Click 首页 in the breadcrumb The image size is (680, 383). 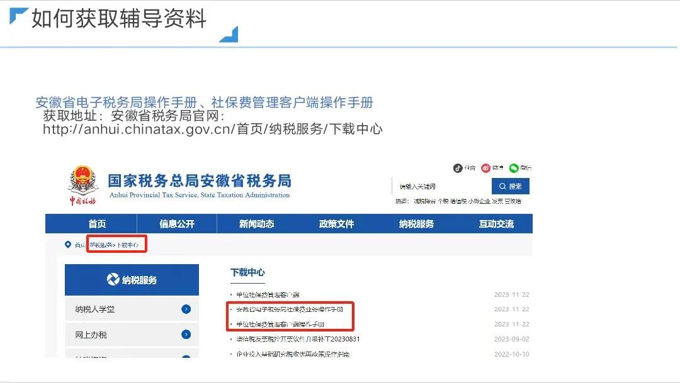(80, 245)
